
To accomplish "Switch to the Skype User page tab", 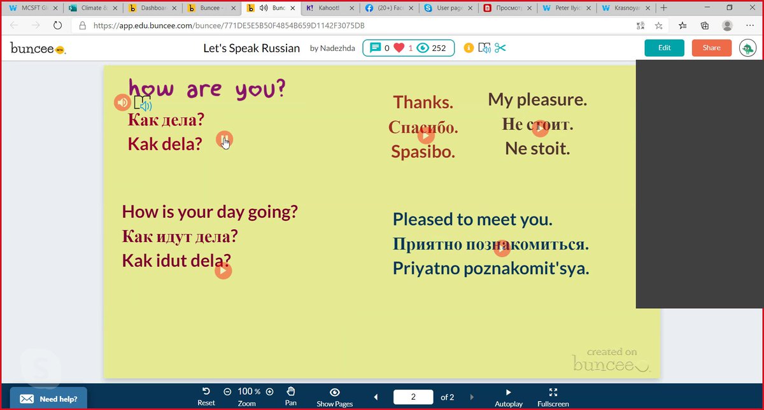I will pos(448,8).
